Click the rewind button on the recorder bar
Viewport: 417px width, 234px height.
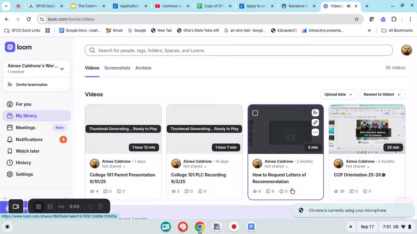61,207
